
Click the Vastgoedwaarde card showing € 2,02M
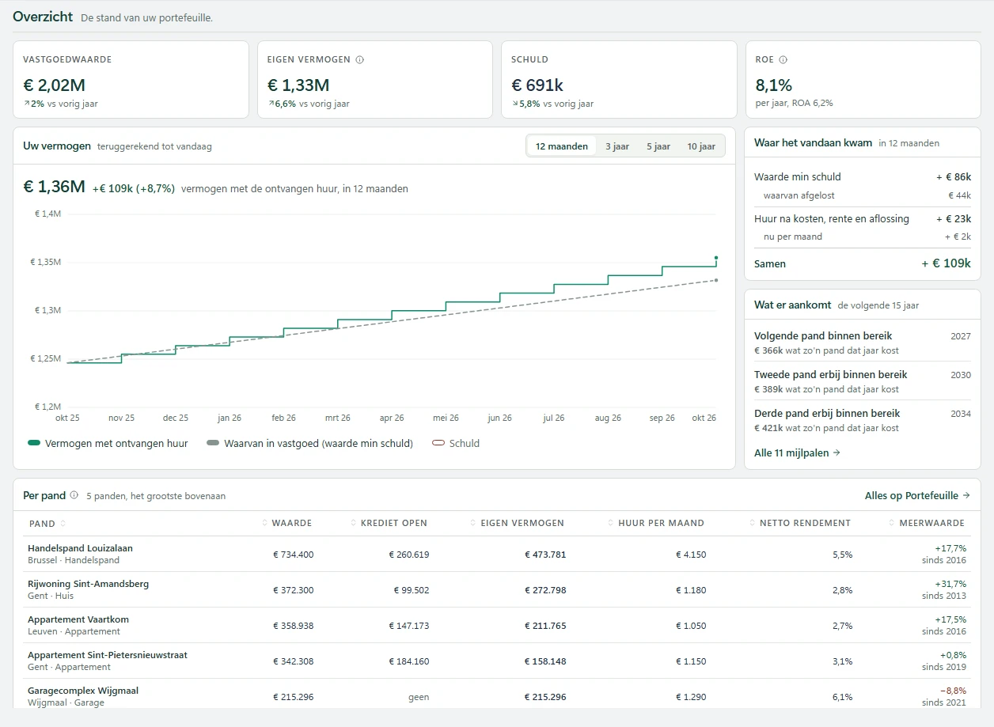tap(131, 79)
